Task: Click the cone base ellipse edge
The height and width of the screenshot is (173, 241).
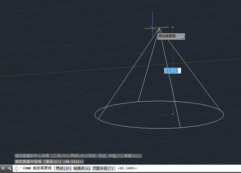Action: pos(159,128)
